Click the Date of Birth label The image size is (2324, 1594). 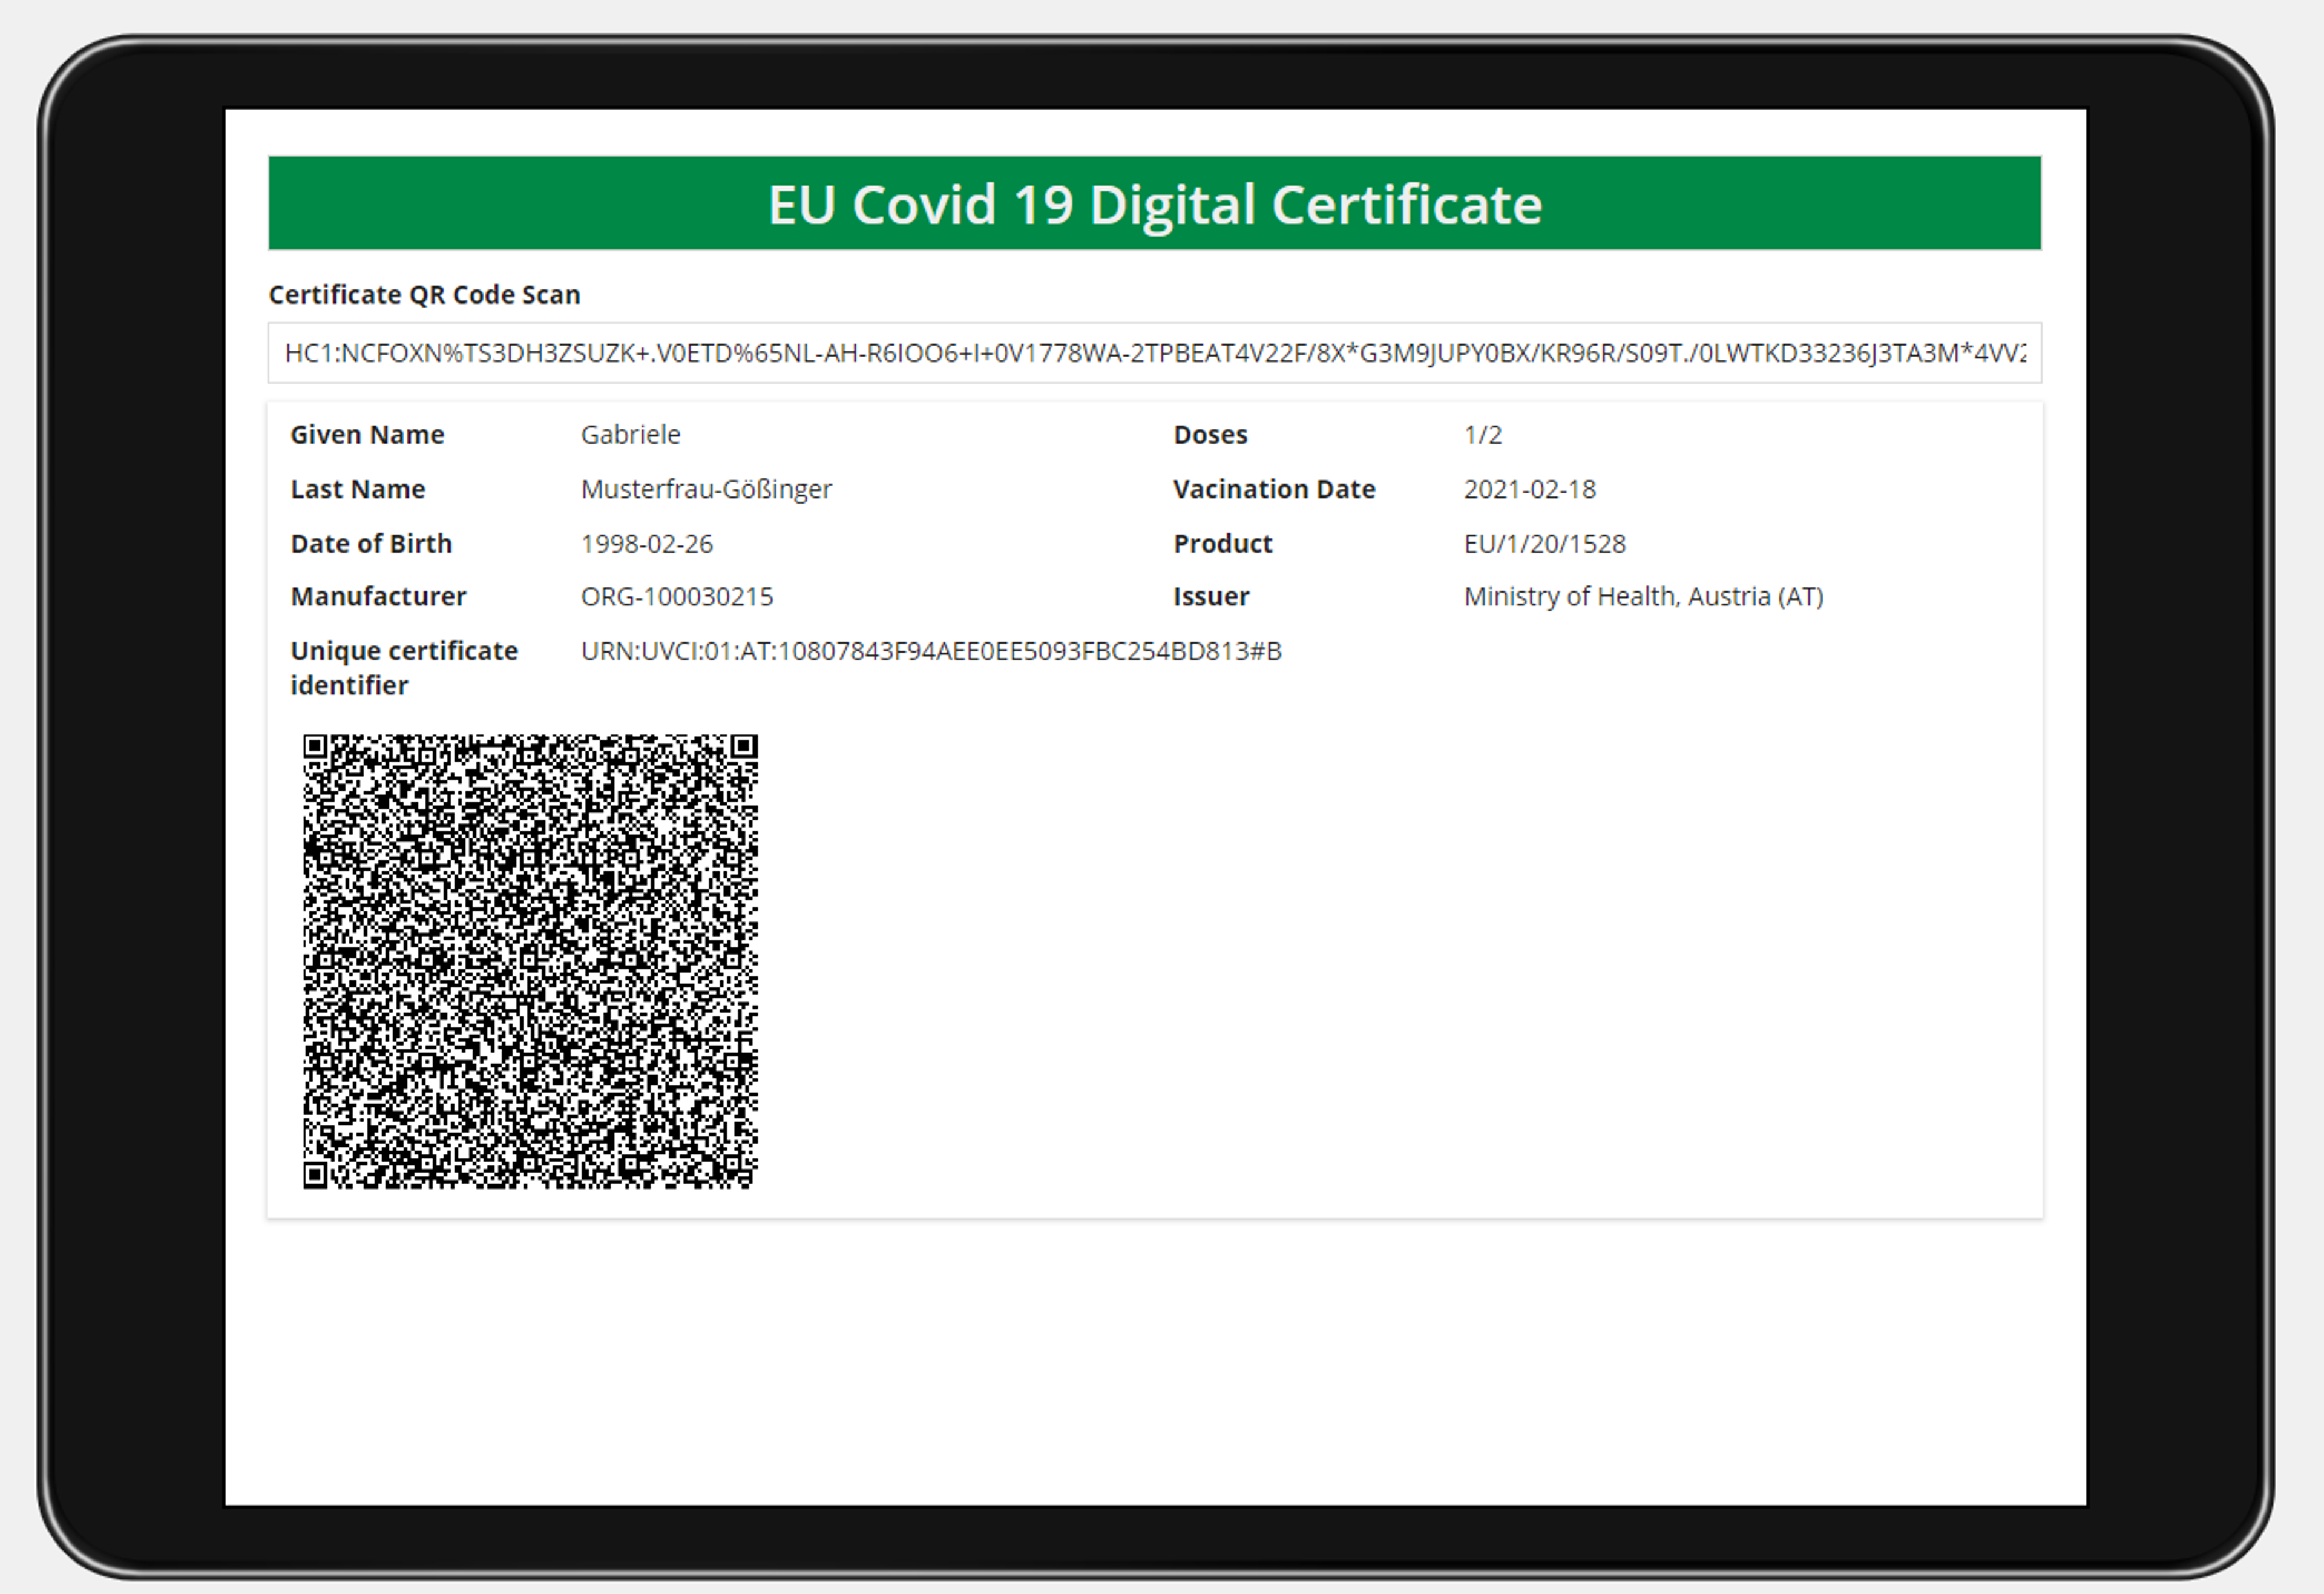point(371,544)
